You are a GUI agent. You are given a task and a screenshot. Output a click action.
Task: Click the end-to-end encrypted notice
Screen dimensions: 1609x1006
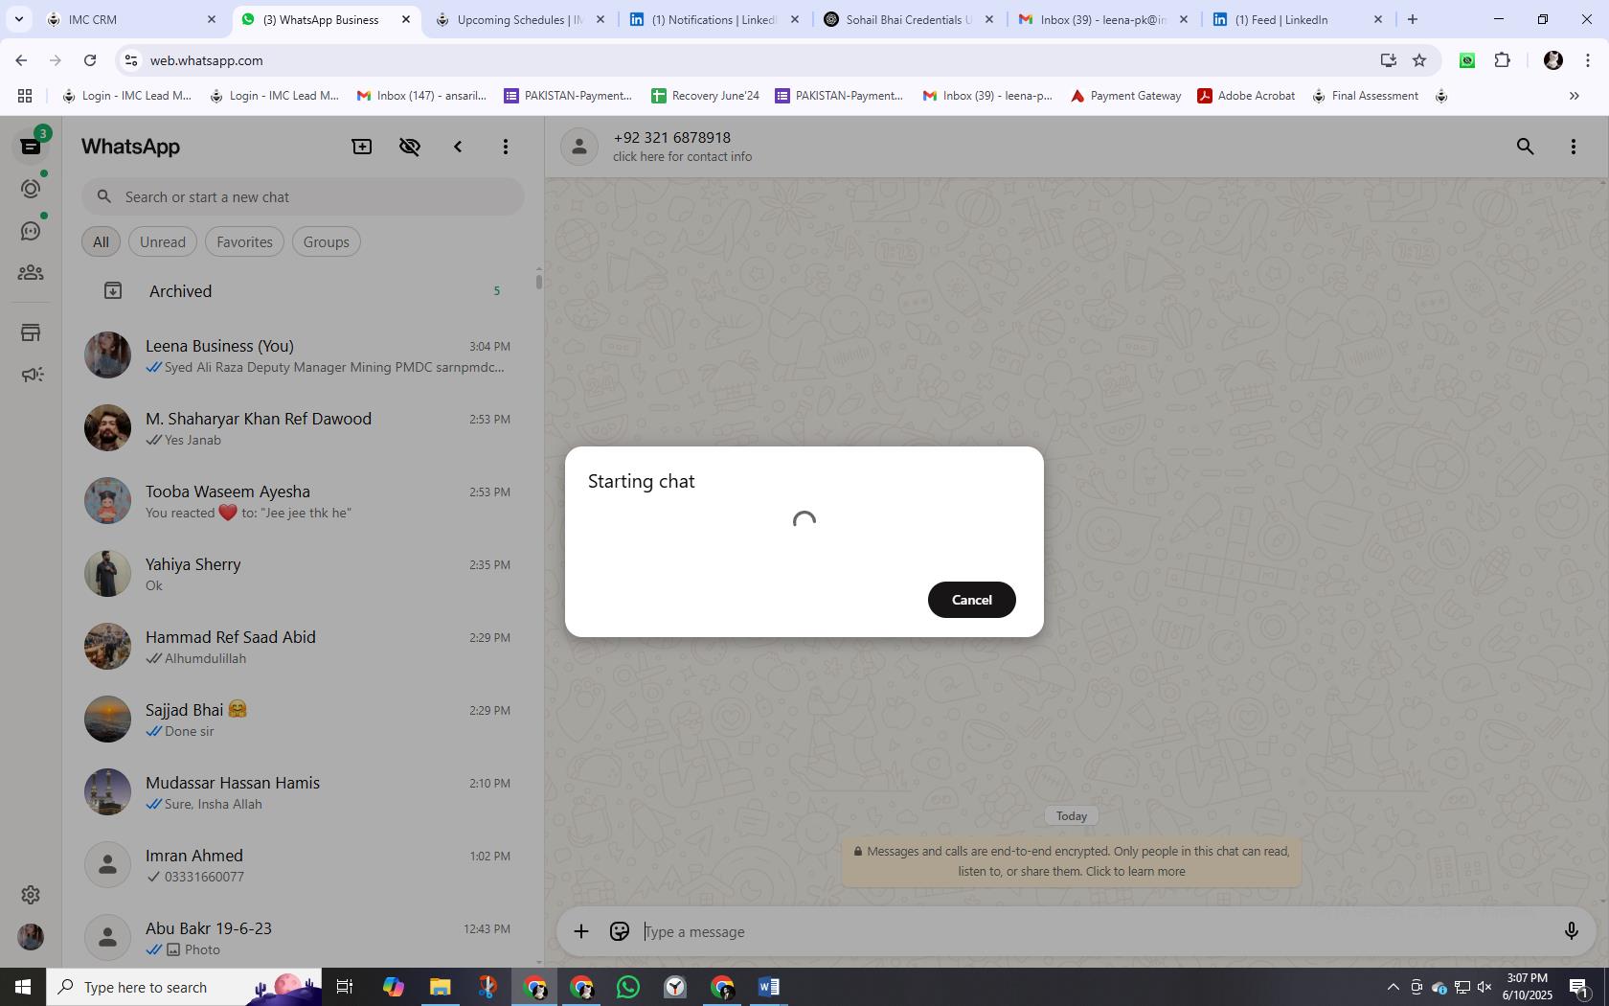click(1071, 861)
